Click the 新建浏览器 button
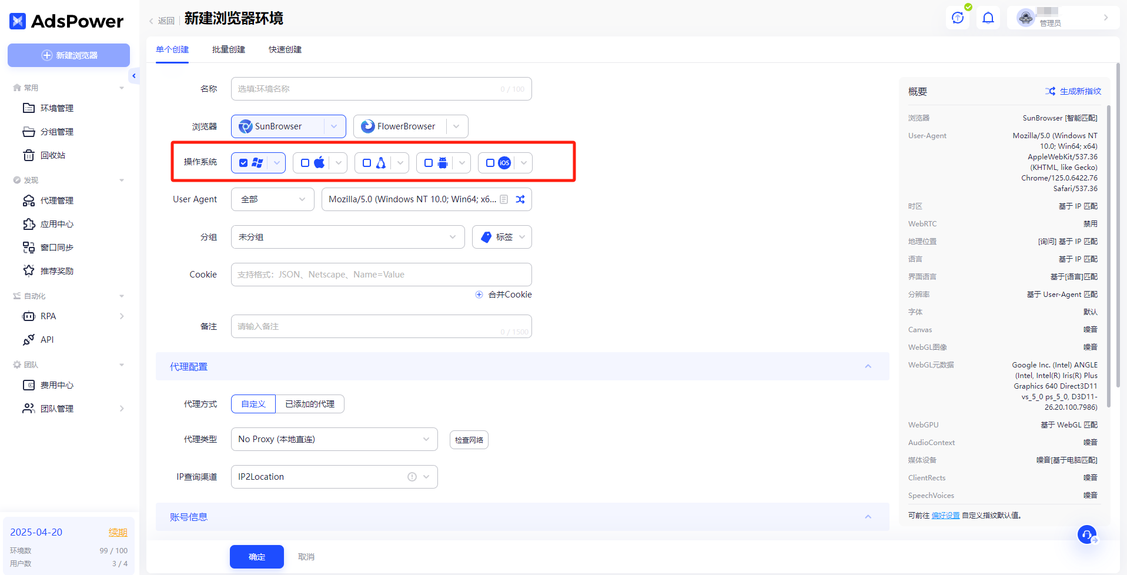 (69, 55)
